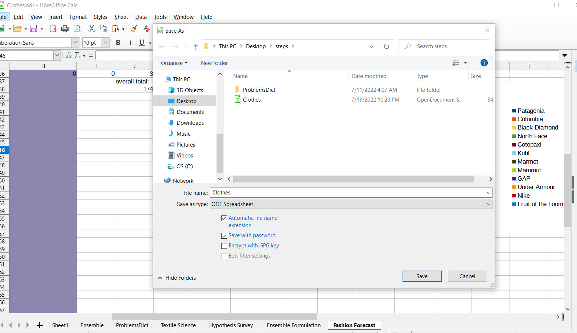
Task: Click the equals Formula icon
Action: (x=91, y=55)
